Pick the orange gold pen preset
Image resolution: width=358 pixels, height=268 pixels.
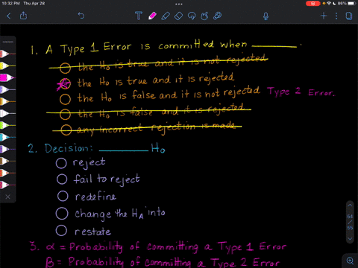[7, 101]
